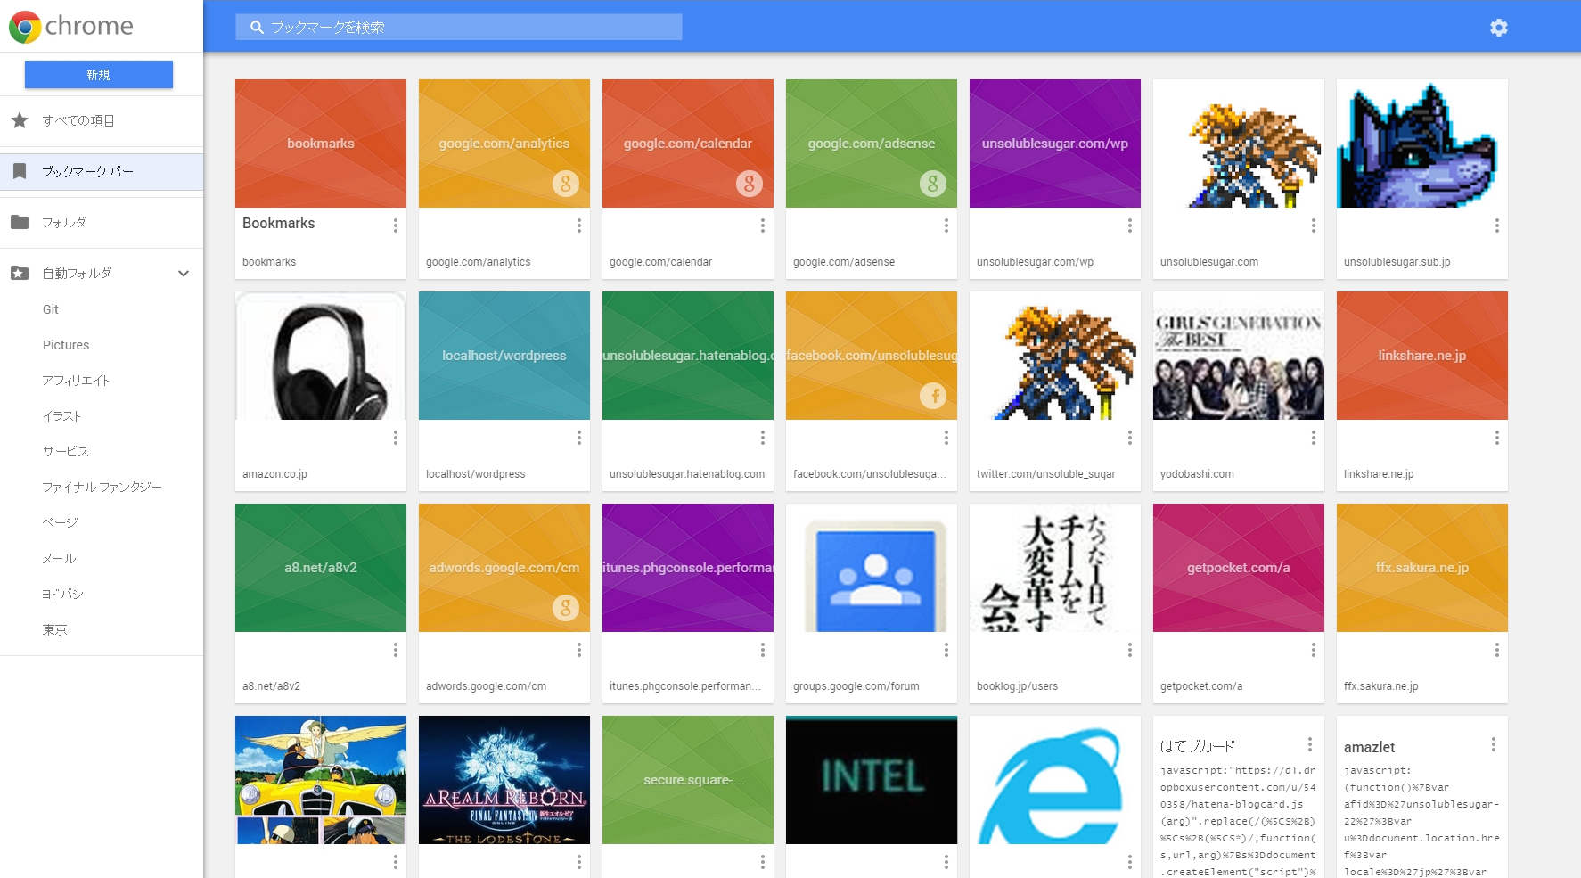Open more options on google.com/analytics card
The image size is (1581, 878).
click(579, 226)
